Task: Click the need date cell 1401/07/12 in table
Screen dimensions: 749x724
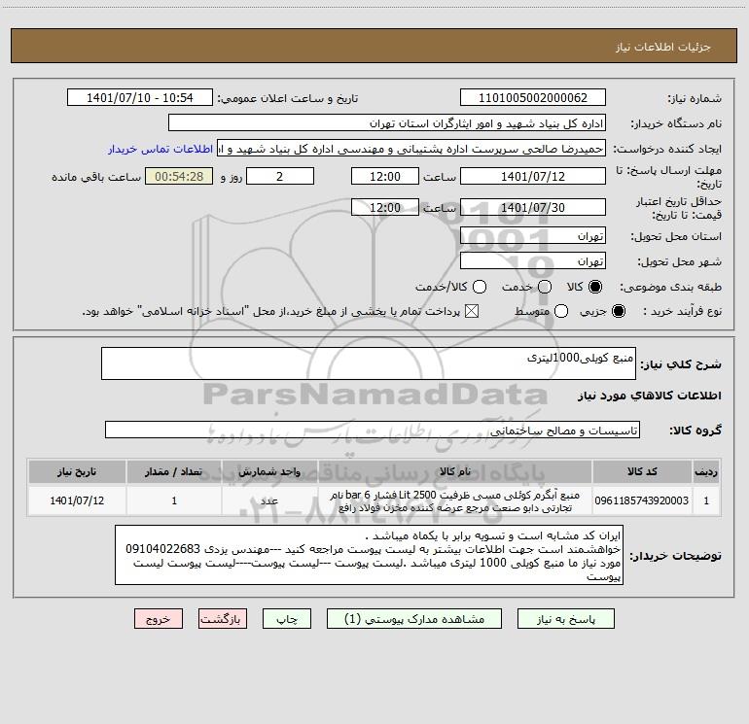Action: click(77, 500)
